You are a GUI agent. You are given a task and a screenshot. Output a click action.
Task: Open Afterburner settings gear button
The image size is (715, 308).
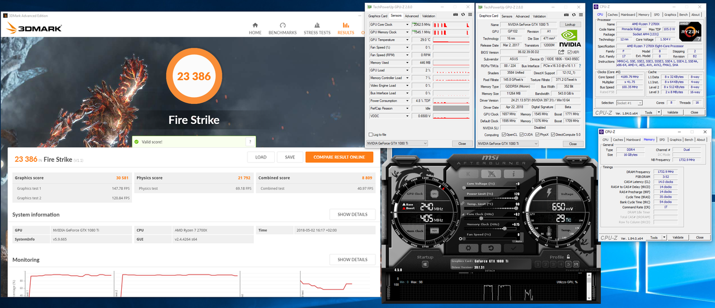[468, 248]
